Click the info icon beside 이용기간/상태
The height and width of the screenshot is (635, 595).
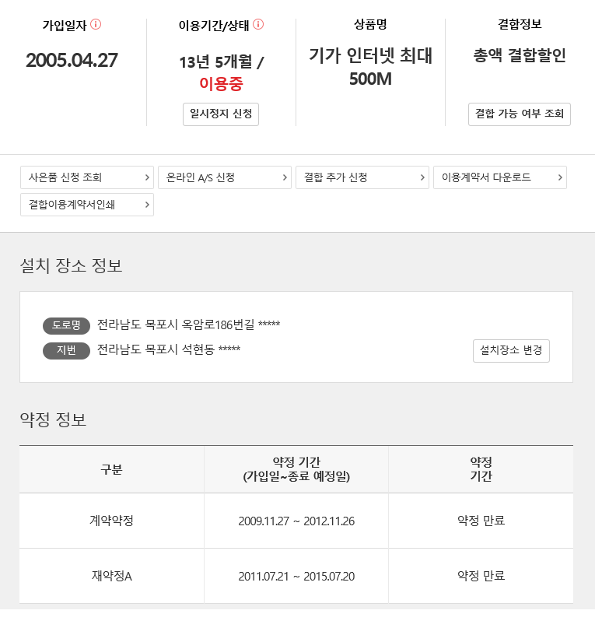coord(258,24)
